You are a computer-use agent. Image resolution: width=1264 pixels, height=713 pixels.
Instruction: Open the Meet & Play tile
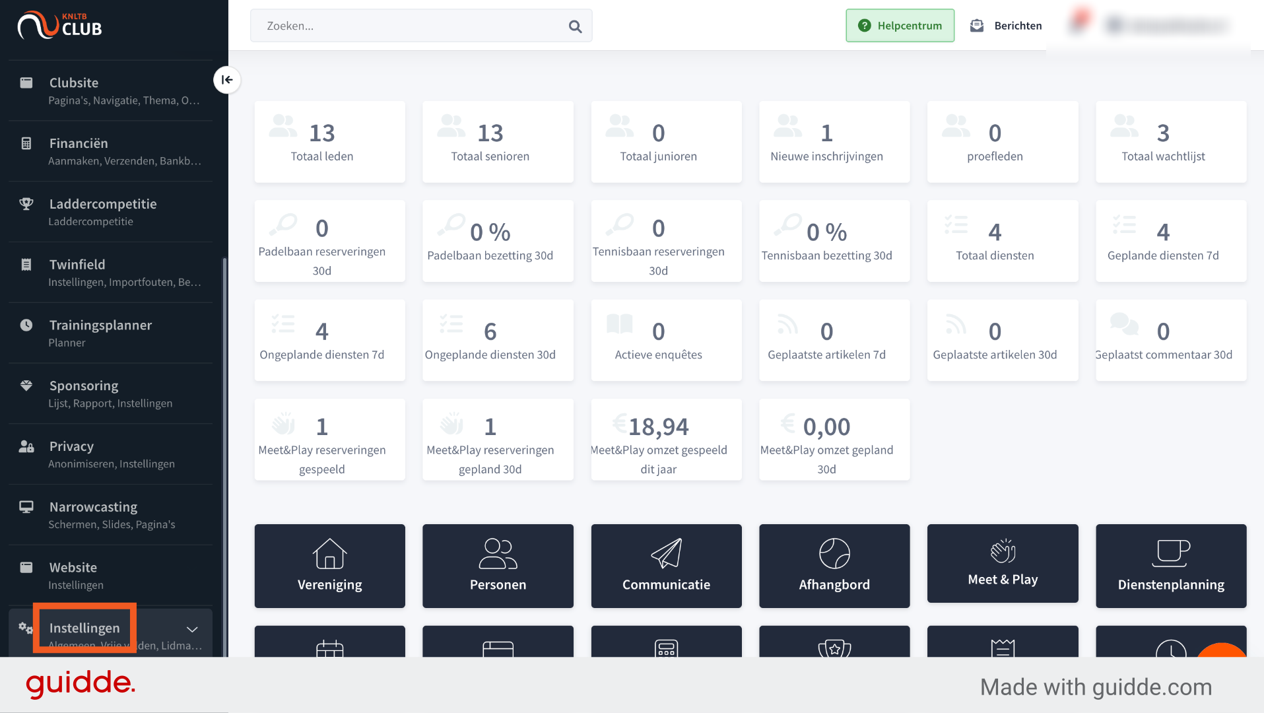click(x=1003, y=563)
